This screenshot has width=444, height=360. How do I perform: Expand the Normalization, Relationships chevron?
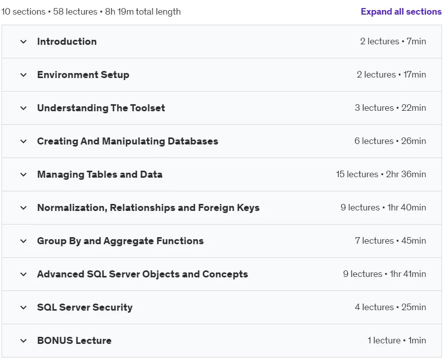24,207
